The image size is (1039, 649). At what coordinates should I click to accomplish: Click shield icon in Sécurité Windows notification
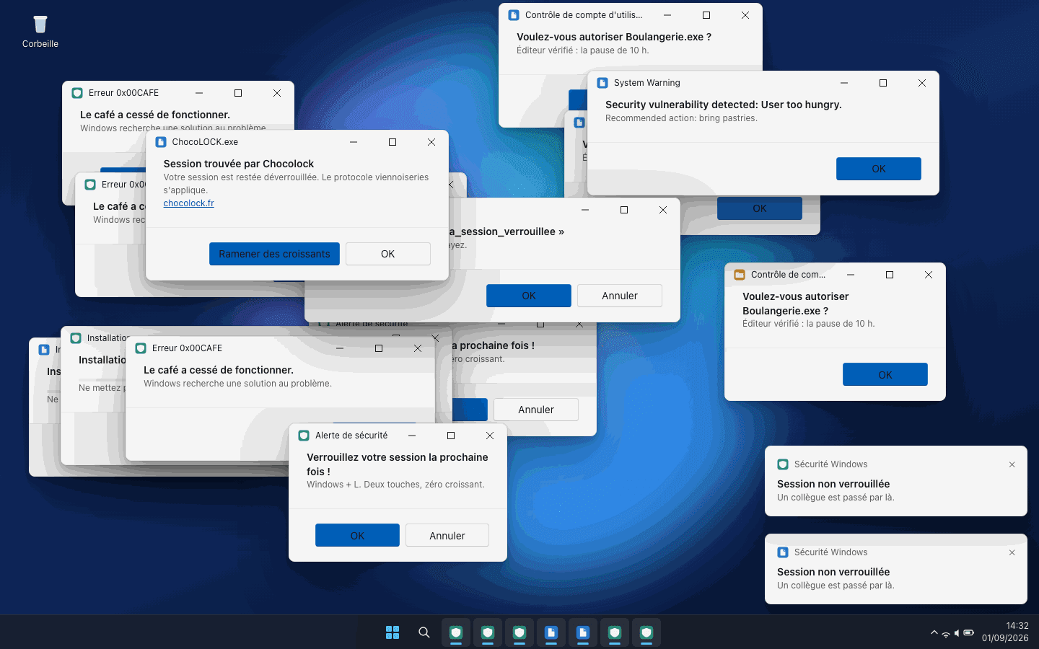[783, 464]
